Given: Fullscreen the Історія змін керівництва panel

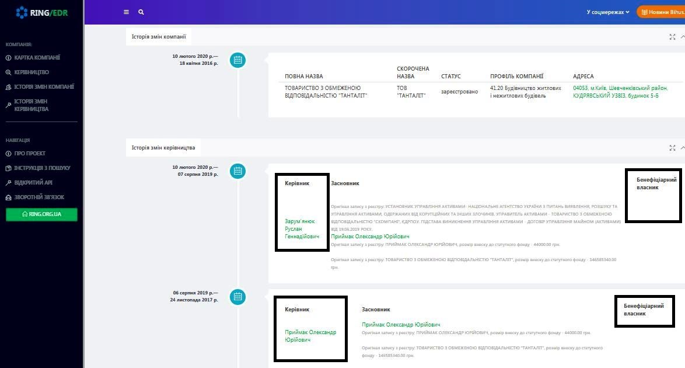Looking at the screenshot, I should [672, 148].
